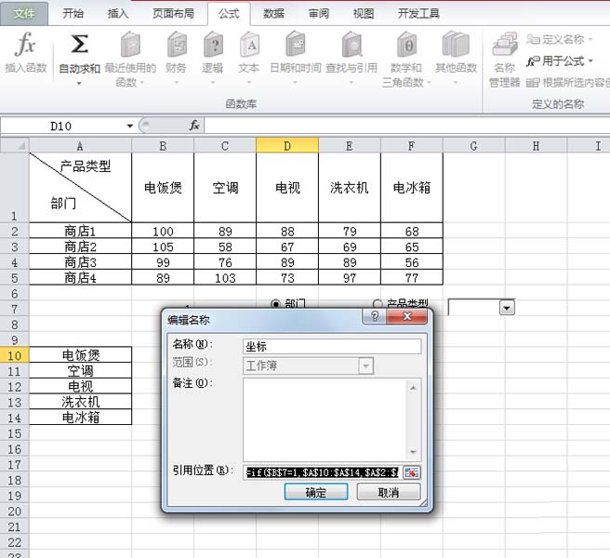Select cell containing 商店4
This screenshot has height=558, width=610.
(x=80, y=278)
